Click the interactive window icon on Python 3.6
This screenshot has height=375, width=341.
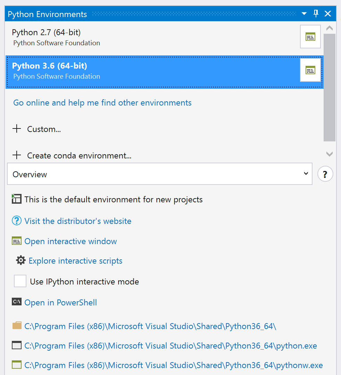click(310, 70)
